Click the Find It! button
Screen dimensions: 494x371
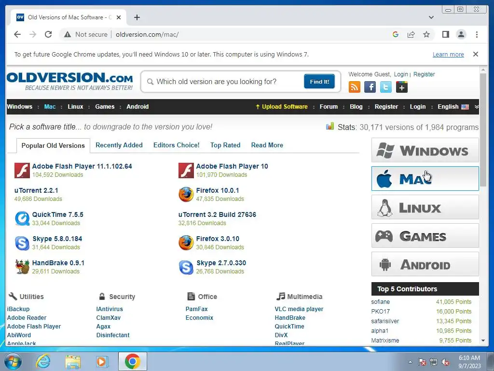click(319, 81)
